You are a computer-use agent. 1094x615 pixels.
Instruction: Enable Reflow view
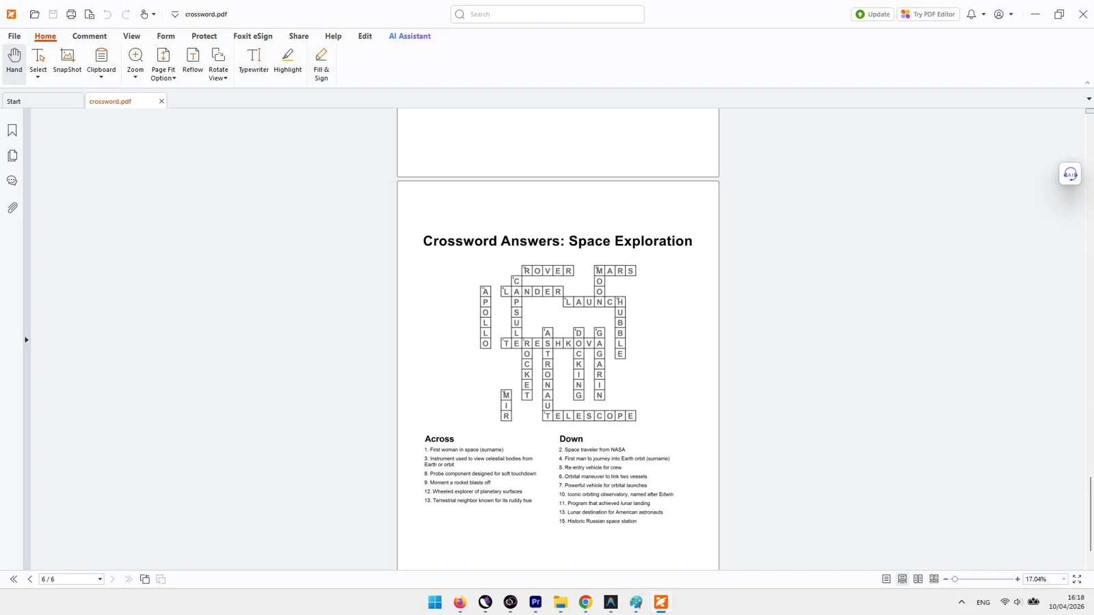[193, 60]
